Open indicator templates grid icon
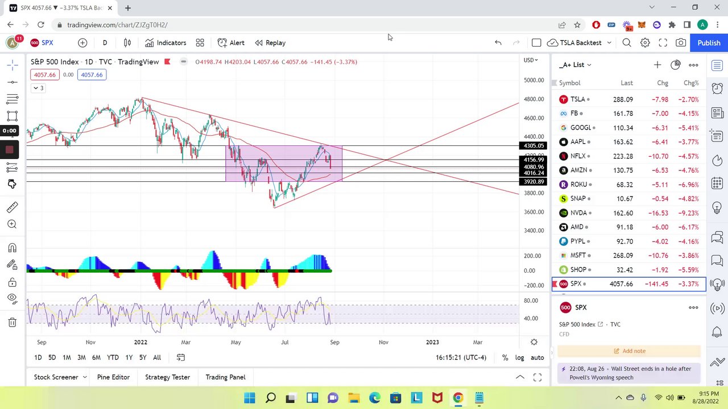This screenshot has width=728, height=409. (200, 43)
